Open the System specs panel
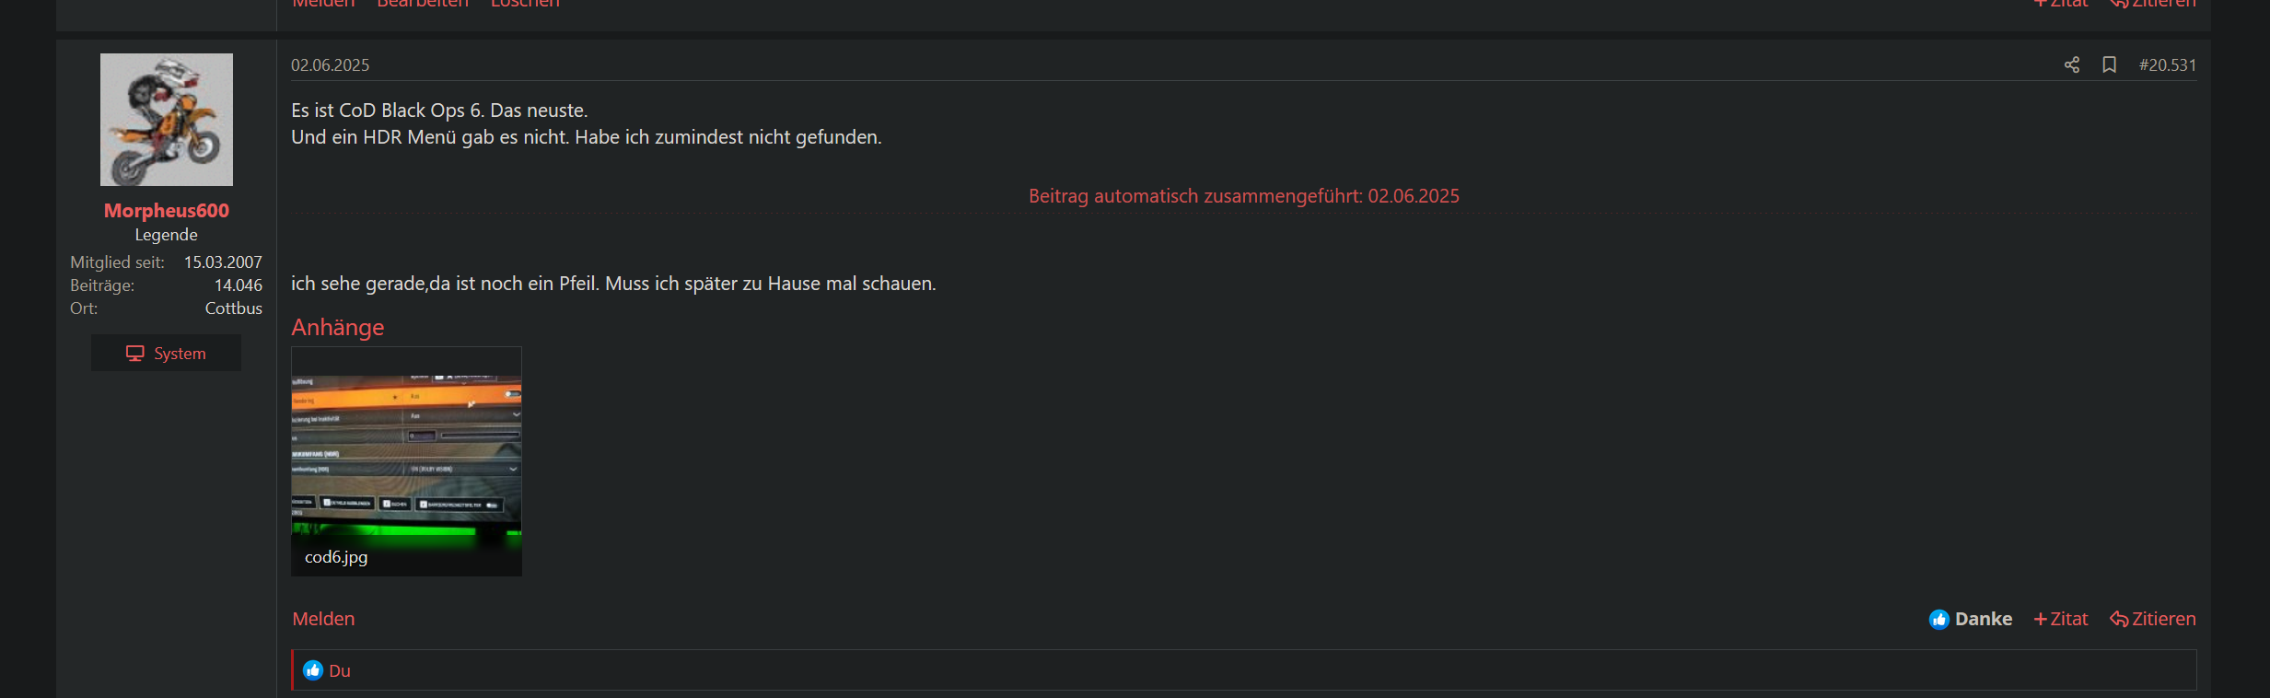This screenshot has height=698, width=2270. (166, 352)
